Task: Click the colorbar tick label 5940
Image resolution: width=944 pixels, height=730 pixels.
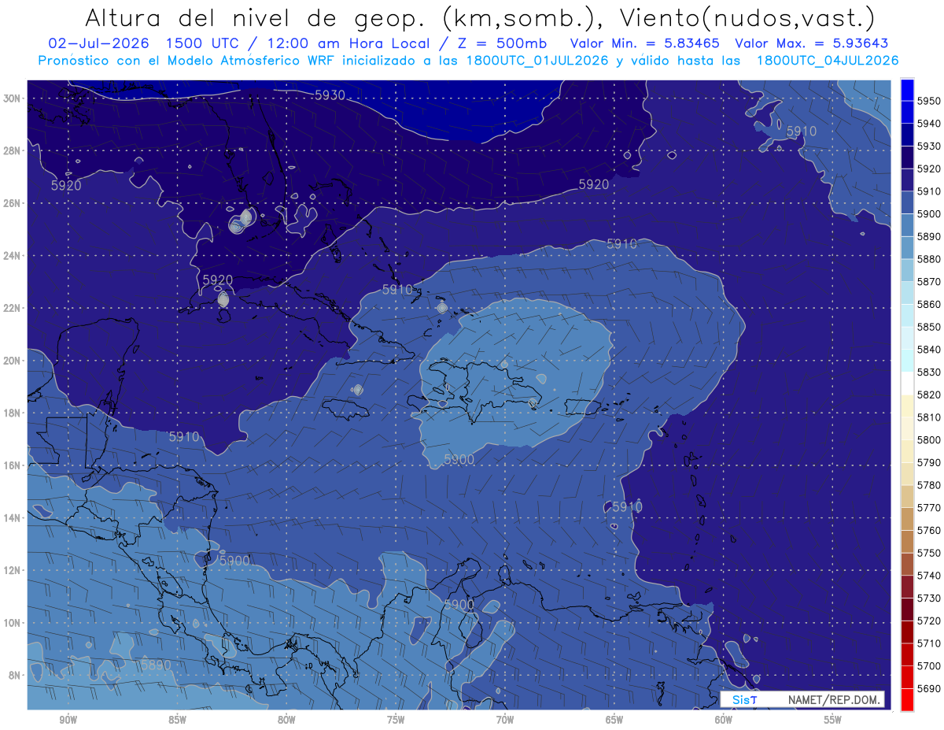Action: pyautogui.click(x=929, y=124)
